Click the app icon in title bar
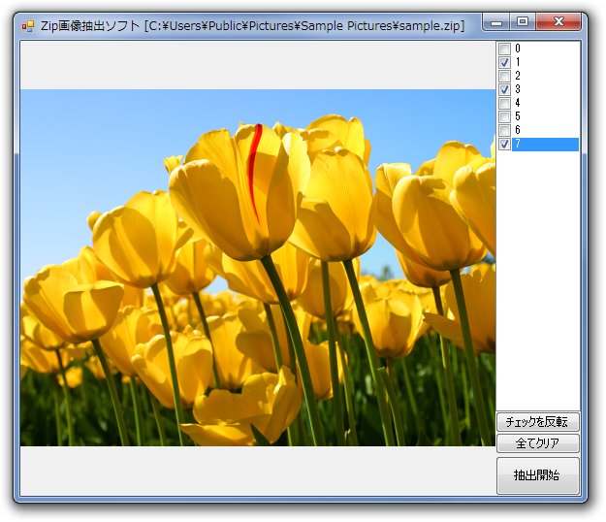The height and width of the screenshot is (522, 606). [x=28, y=26]
